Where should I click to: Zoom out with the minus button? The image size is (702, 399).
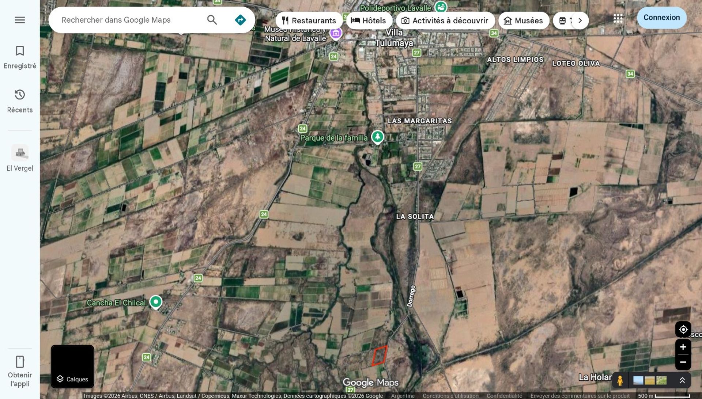click(x=683, y=362)
